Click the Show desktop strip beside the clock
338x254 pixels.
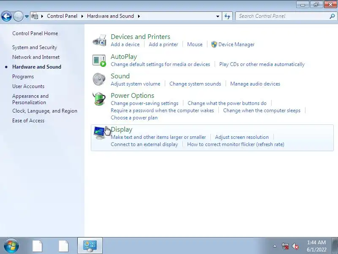click(336, 246)
